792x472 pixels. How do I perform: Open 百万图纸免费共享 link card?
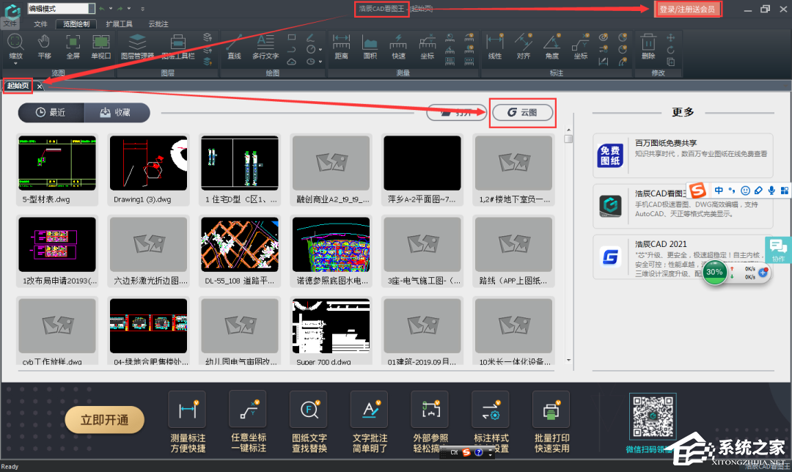coord(683,155)
